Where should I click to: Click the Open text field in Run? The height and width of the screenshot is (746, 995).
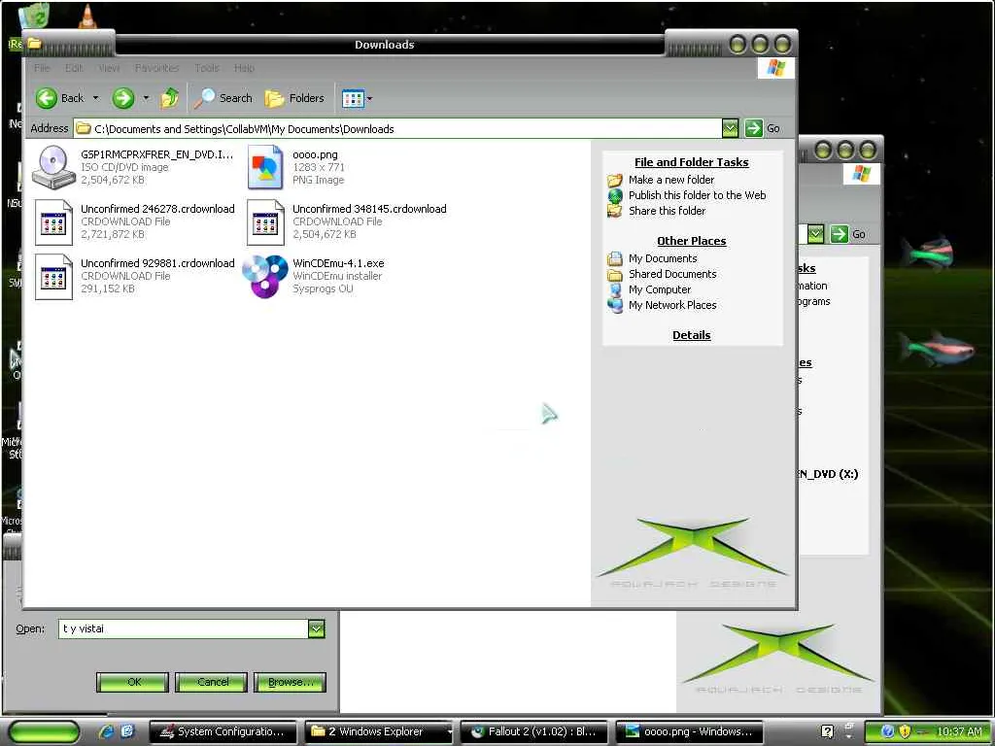click(x=184, y=628)
